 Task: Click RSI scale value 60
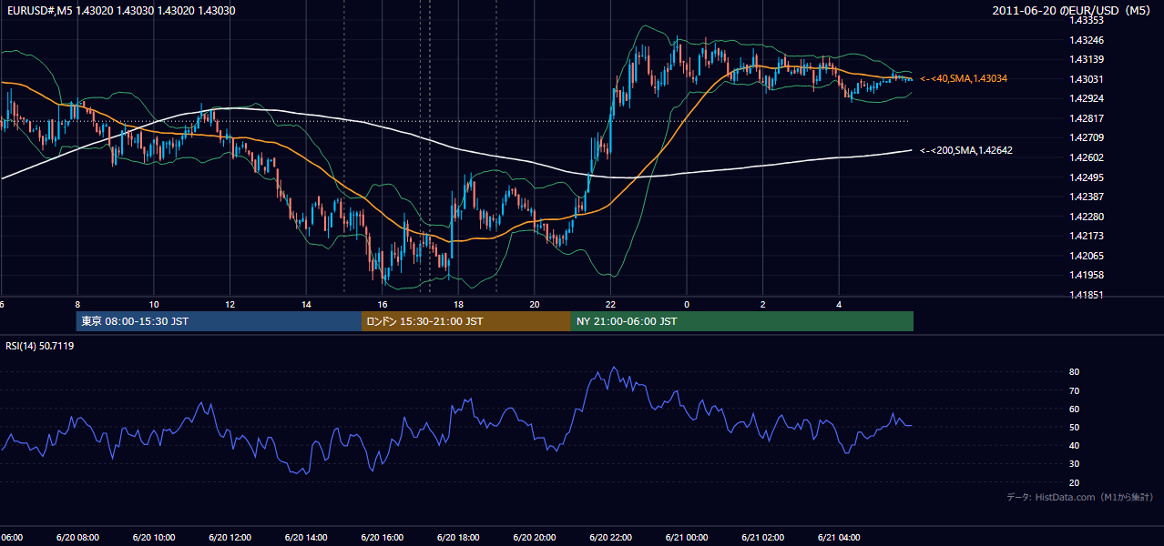coord(1074,409)
